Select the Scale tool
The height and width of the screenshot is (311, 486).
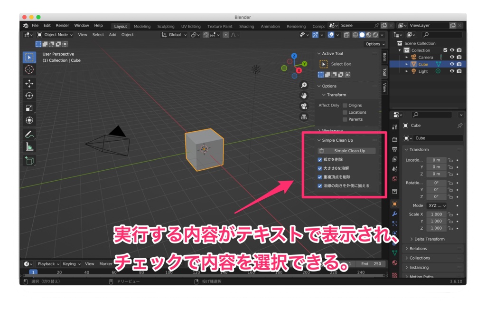[x=29, y=108]
